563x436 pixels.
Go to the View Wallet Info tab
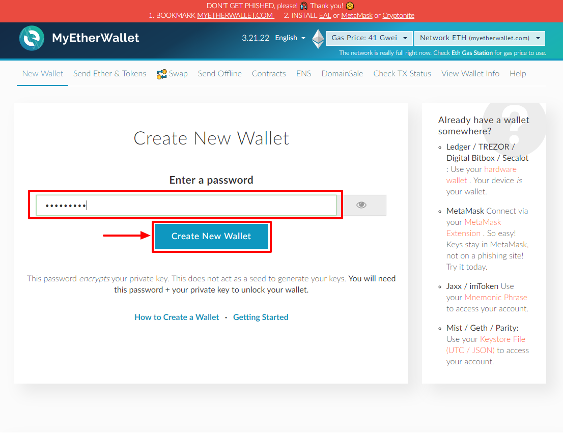470,74
